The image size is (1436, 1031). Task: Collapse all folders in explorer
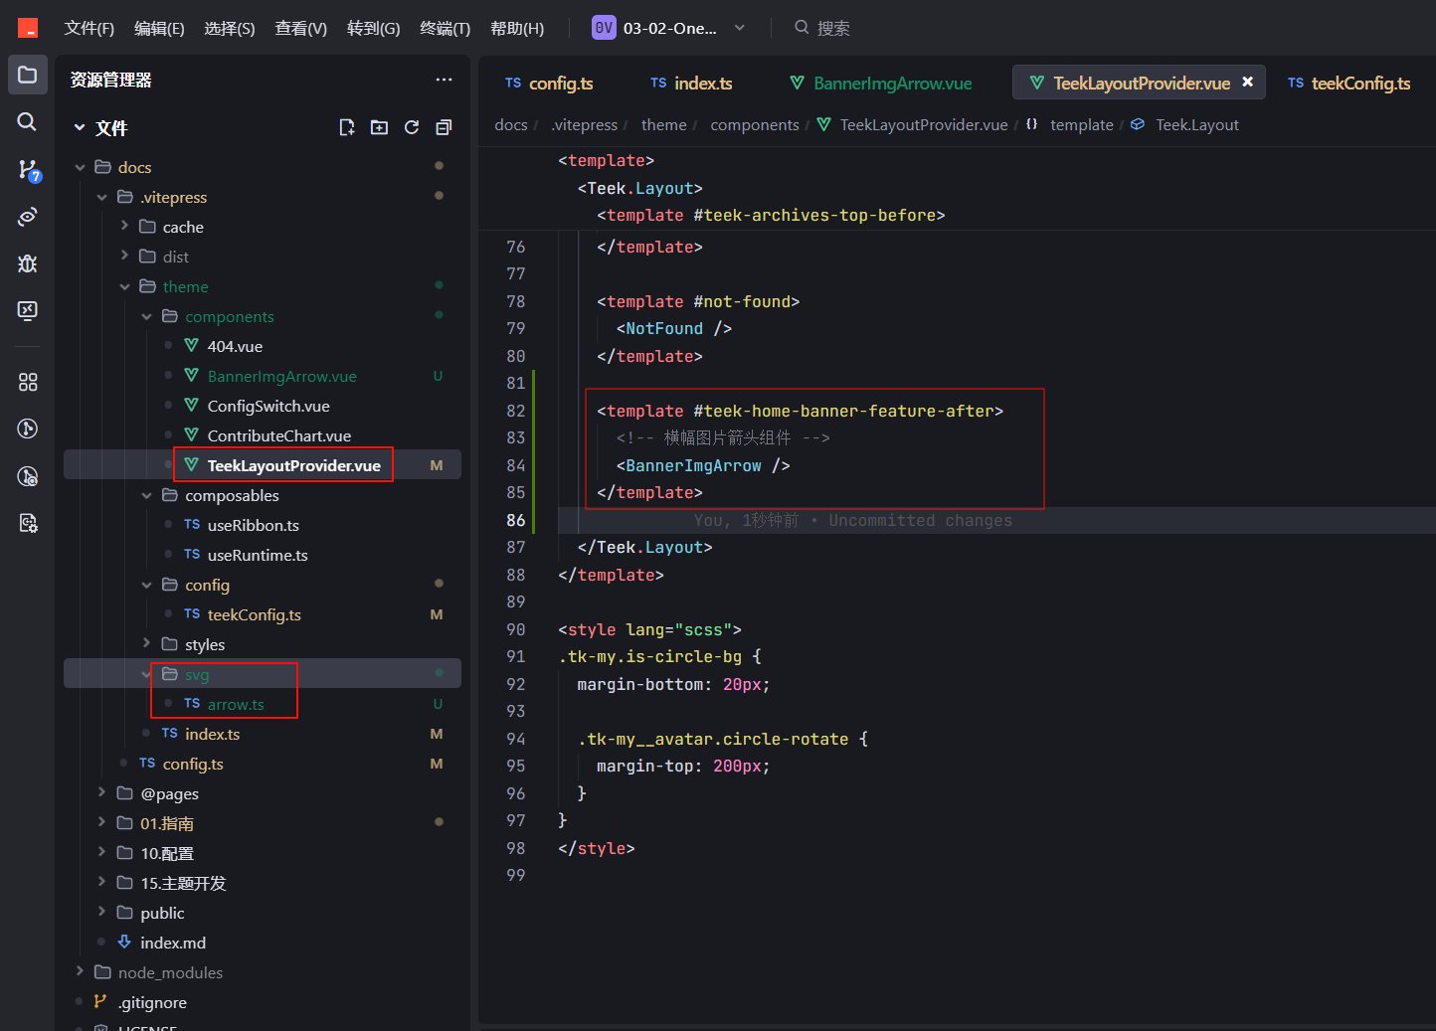pos(444,127)
